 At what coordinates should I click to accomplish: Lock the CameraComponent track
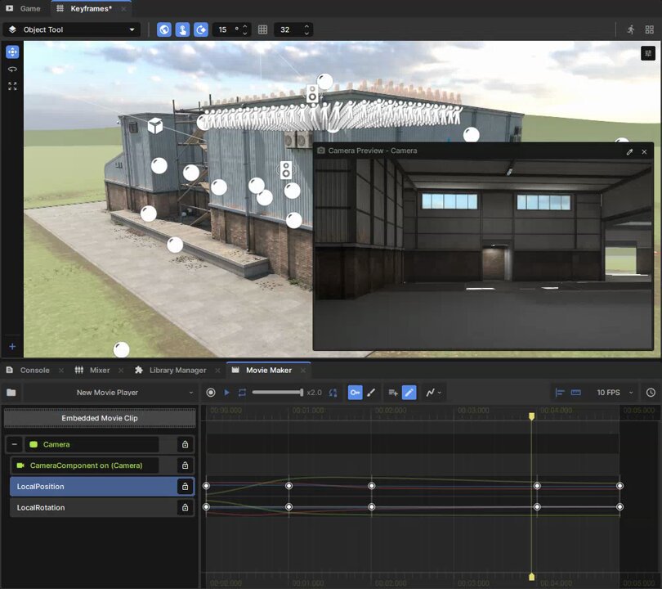coord(185,465)
